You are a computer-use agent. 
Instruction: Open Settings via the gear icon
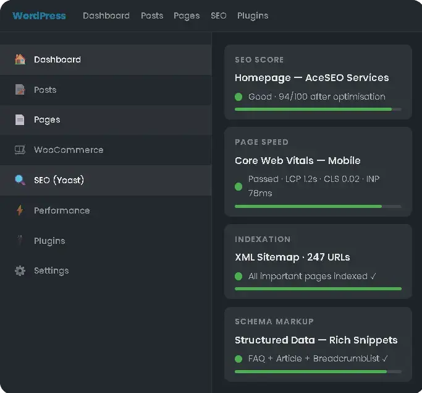pyautogui.click(x=20, y=270)
